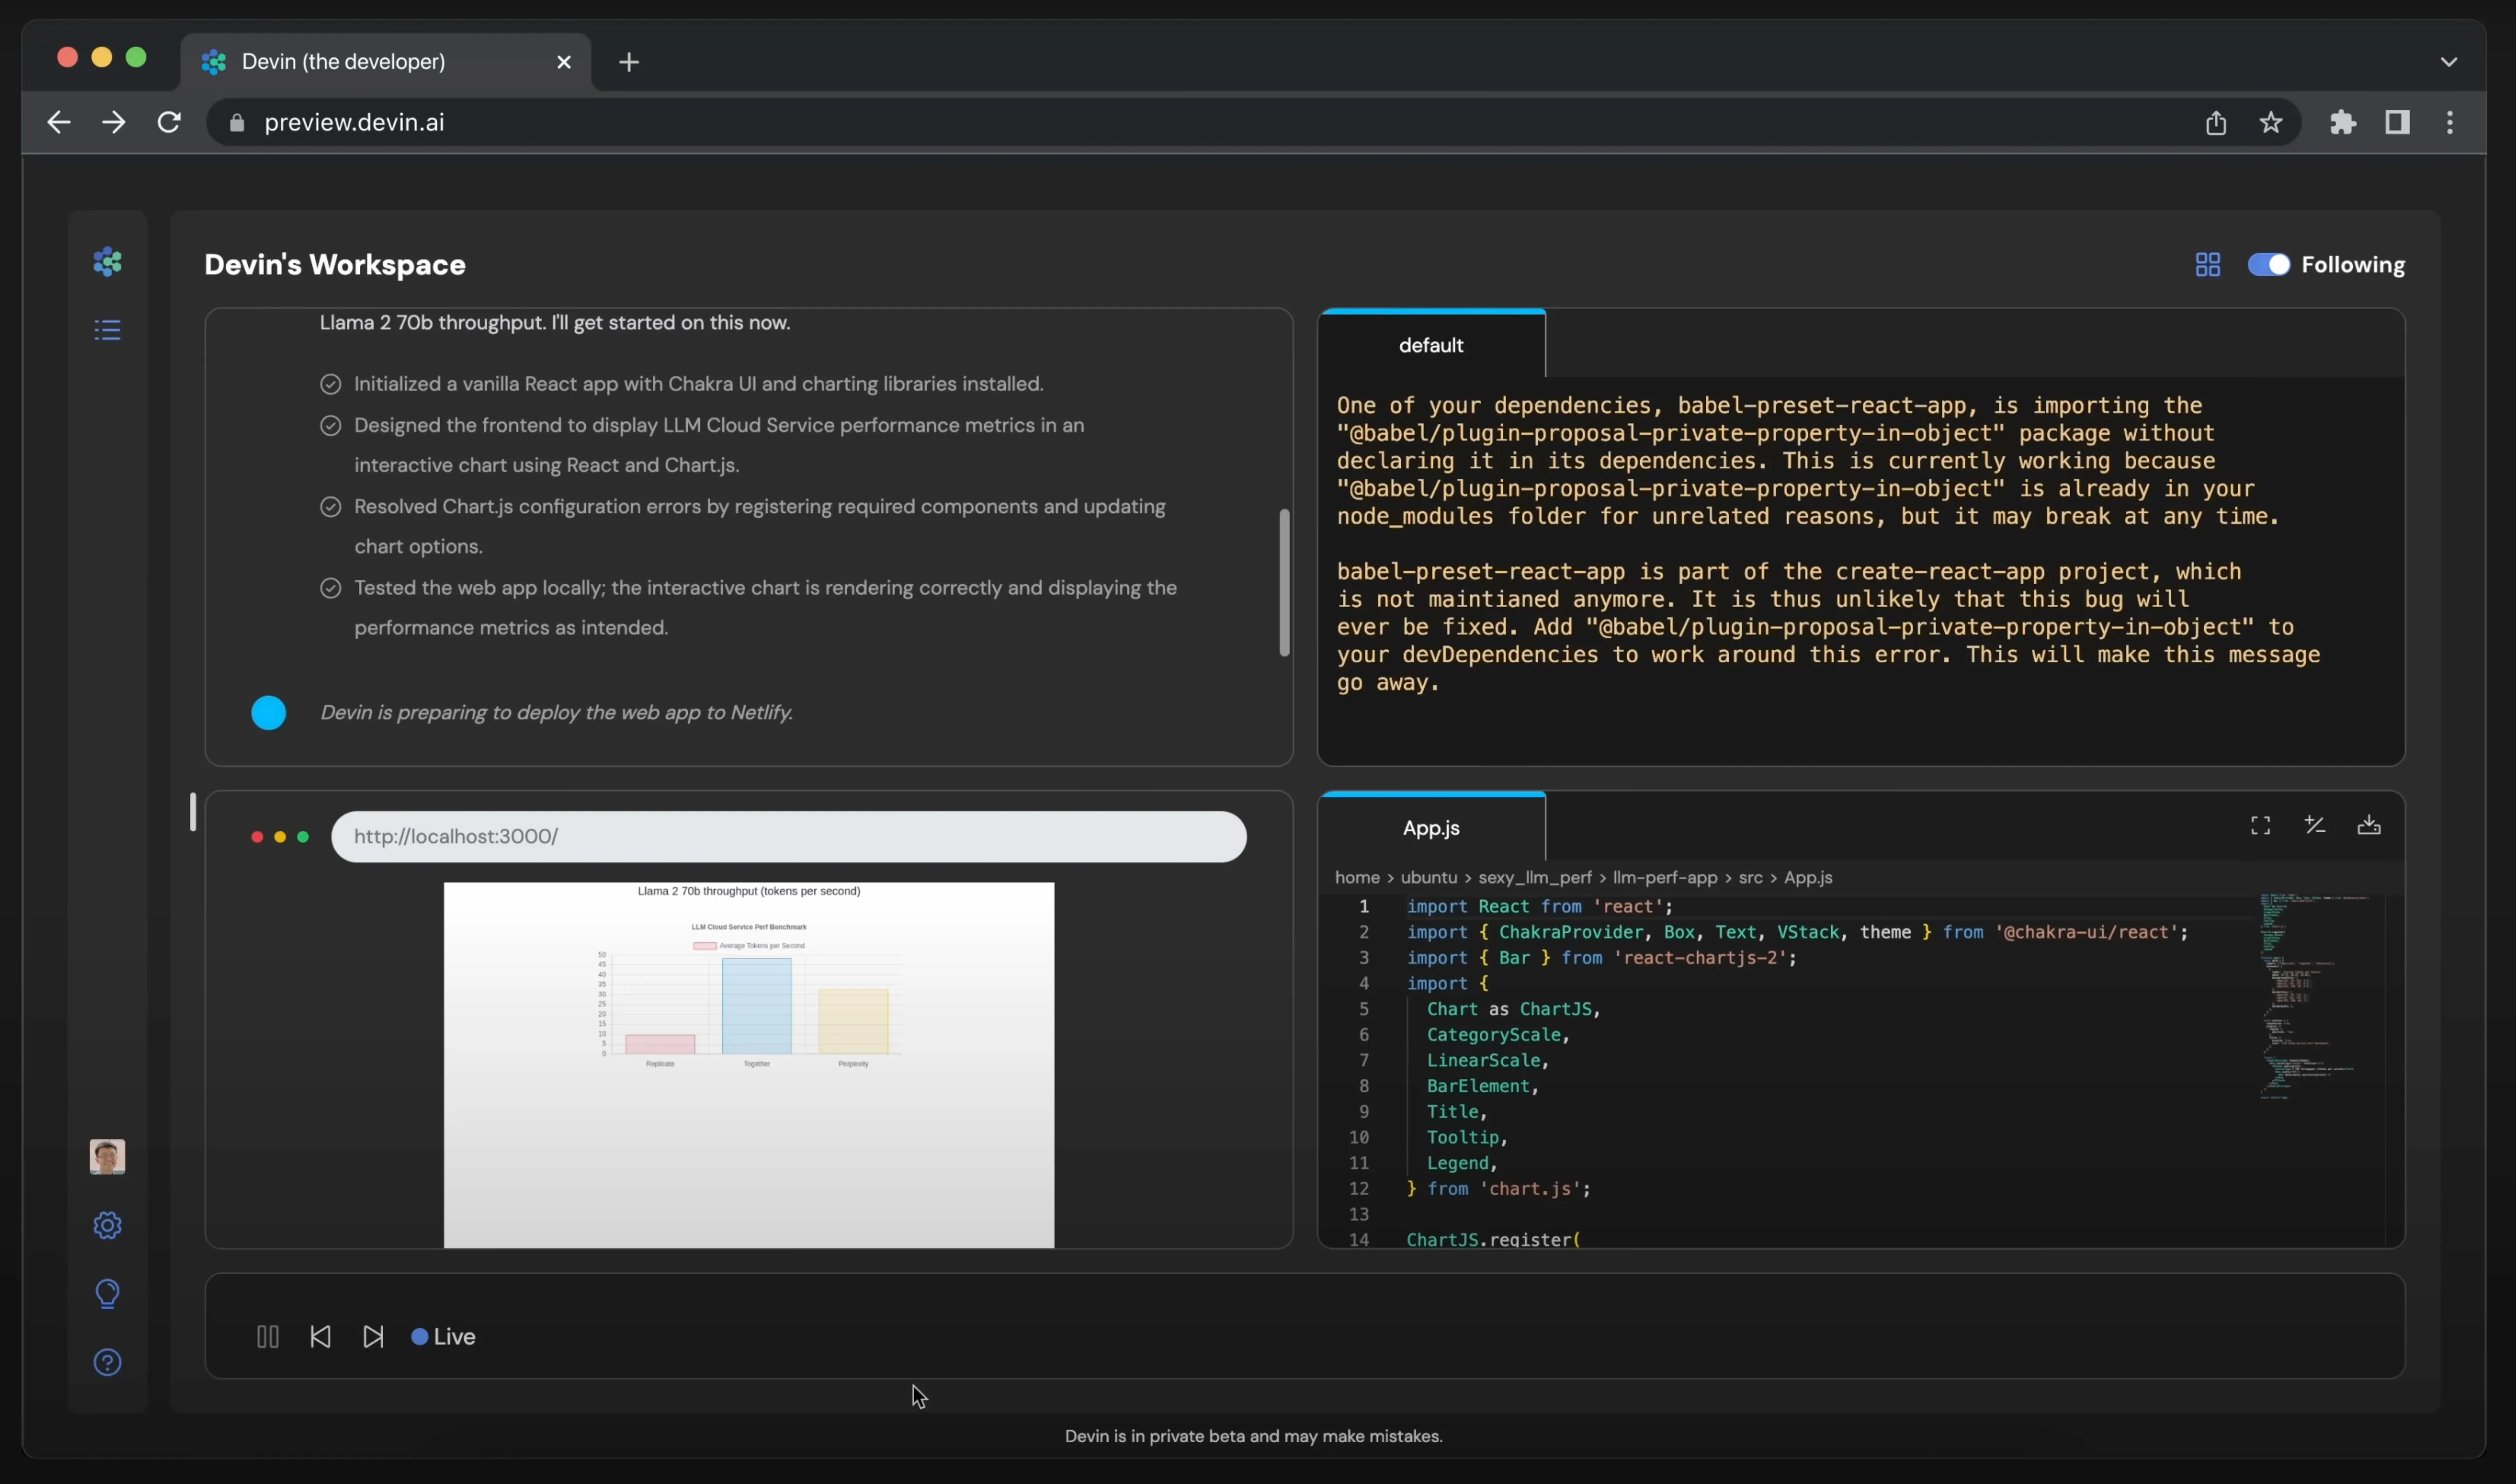Skip to previous step in timeline

[x=320, y=1337]
